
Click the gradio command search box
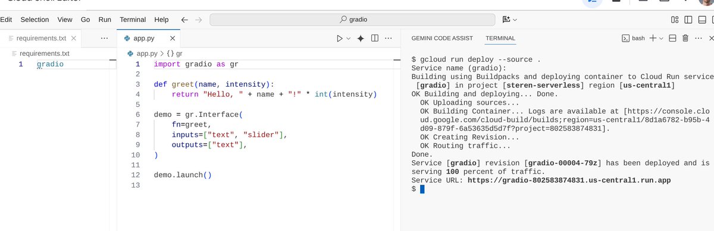pos(352,20)
